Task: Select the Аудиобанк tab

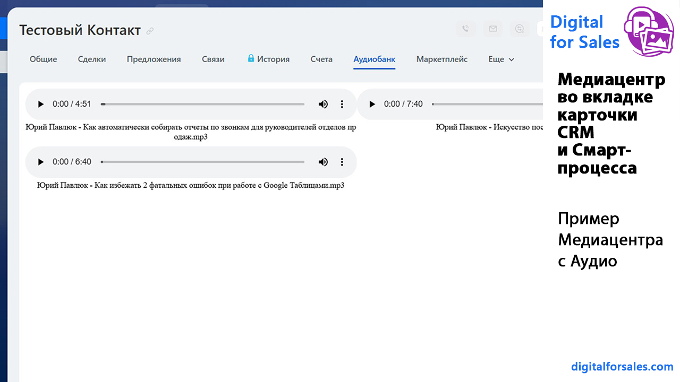Action: (x=375, y=59)
